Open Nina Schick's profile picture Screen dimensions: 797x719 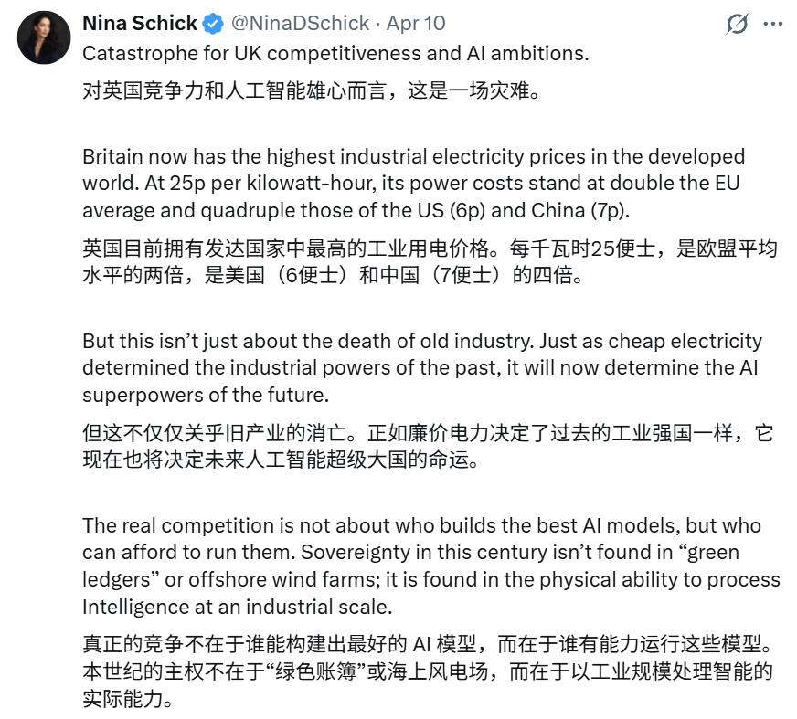click(x=43, y=37)
